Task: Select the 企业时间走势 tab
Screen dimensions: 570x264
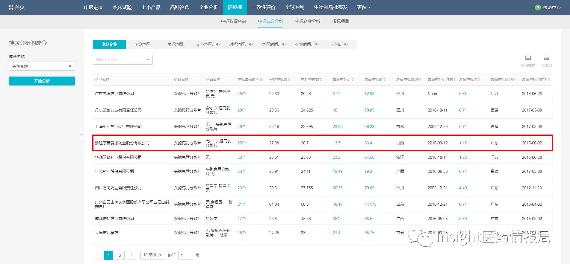Action: point(307,45)
